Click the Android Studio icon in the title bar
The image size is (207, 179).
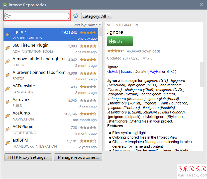5,5
